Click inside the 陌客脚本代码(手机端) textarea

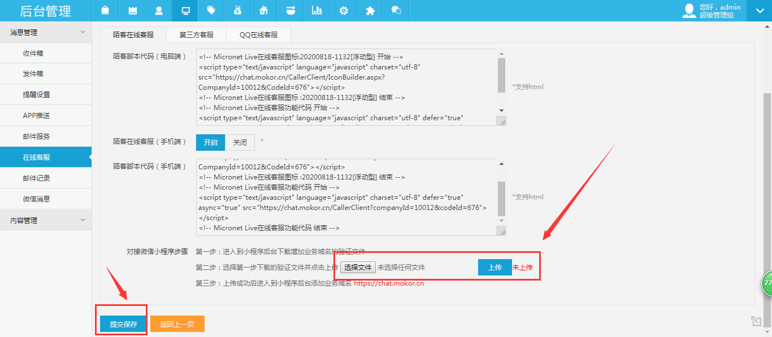coord(346,197)
